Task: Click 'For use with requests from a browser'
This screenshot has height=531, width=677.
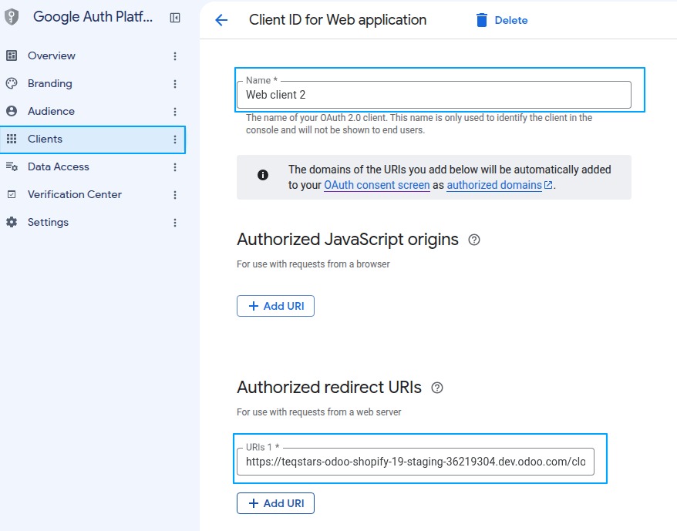Action: pyautogui.click(x=313, y=264)
